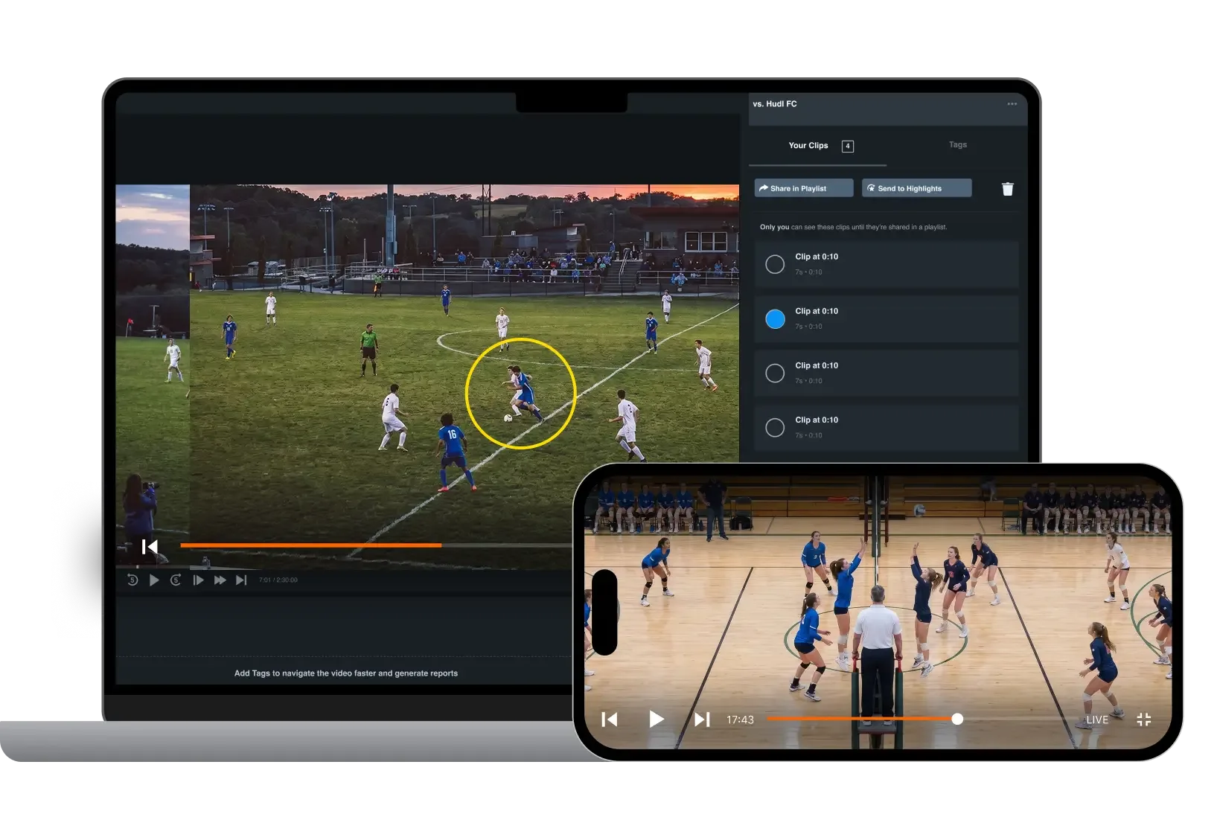Viewport: 1217px width, 814px height.
Task: Play the volleyball video on phone
Action: pyautogui.click(x=656, y=719)
